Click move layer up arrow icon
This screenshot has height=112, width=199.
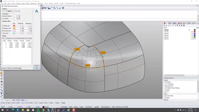171,26
